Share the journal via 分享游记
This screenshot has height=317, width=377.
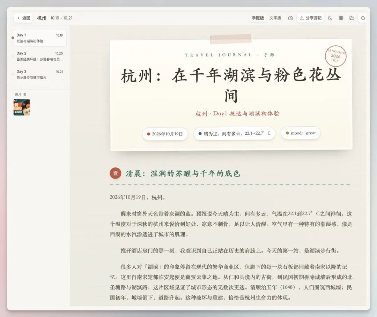(310, 18)
